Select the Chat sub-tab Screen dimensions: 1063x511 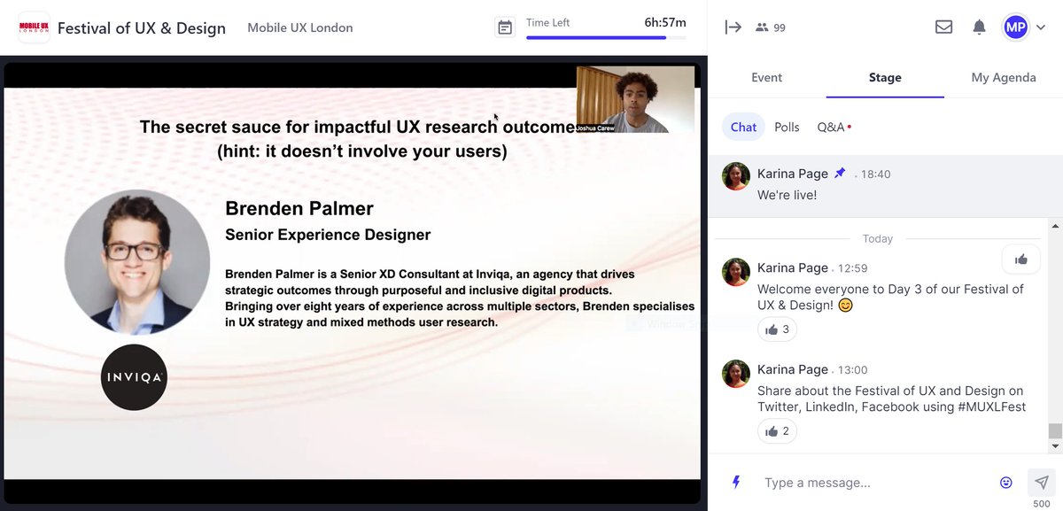tap(743, 127)
